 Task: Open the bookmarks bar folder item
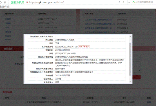[5, 7]
